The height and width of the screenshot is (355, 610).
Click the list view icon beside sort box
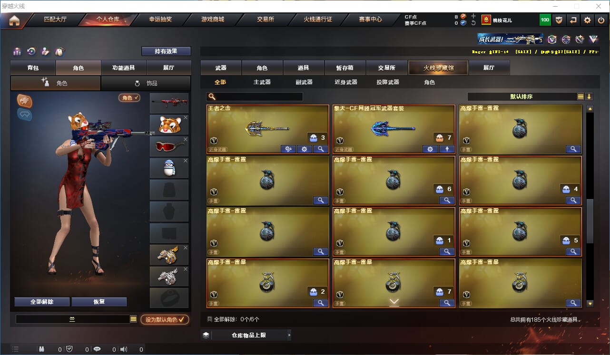(x=580, y=96)
